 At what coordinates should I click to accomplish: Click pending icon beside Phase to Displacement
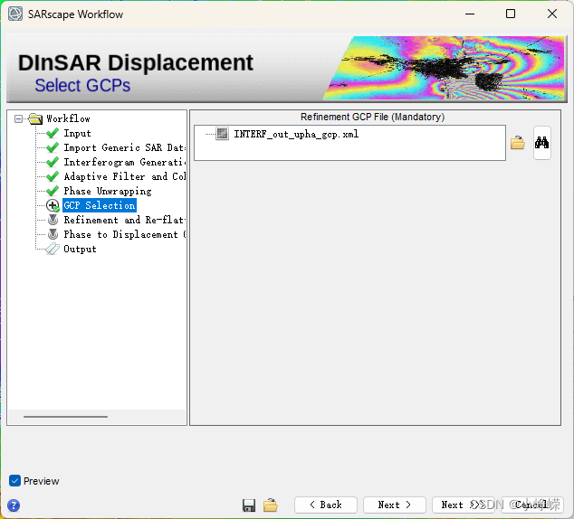tap(53, 234)
